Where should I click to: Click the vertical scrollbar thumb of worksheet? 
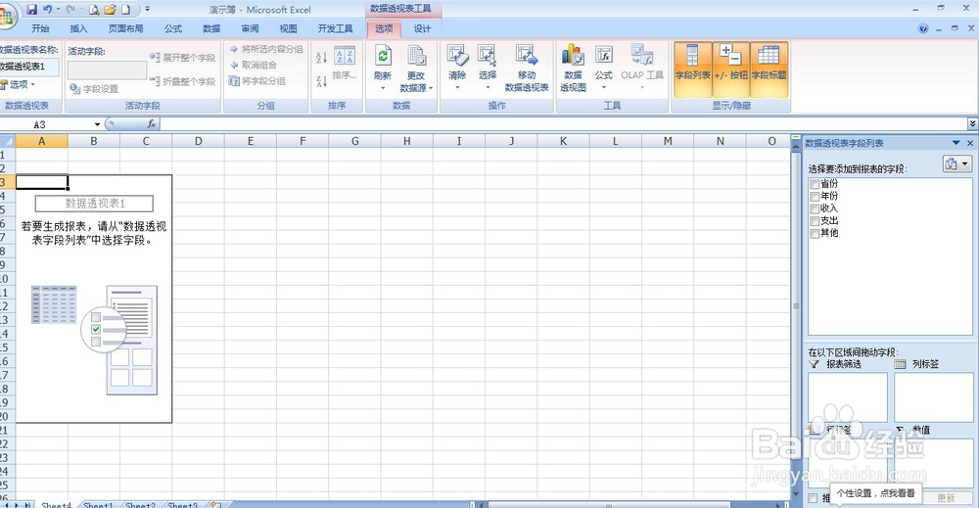[796, 305]
